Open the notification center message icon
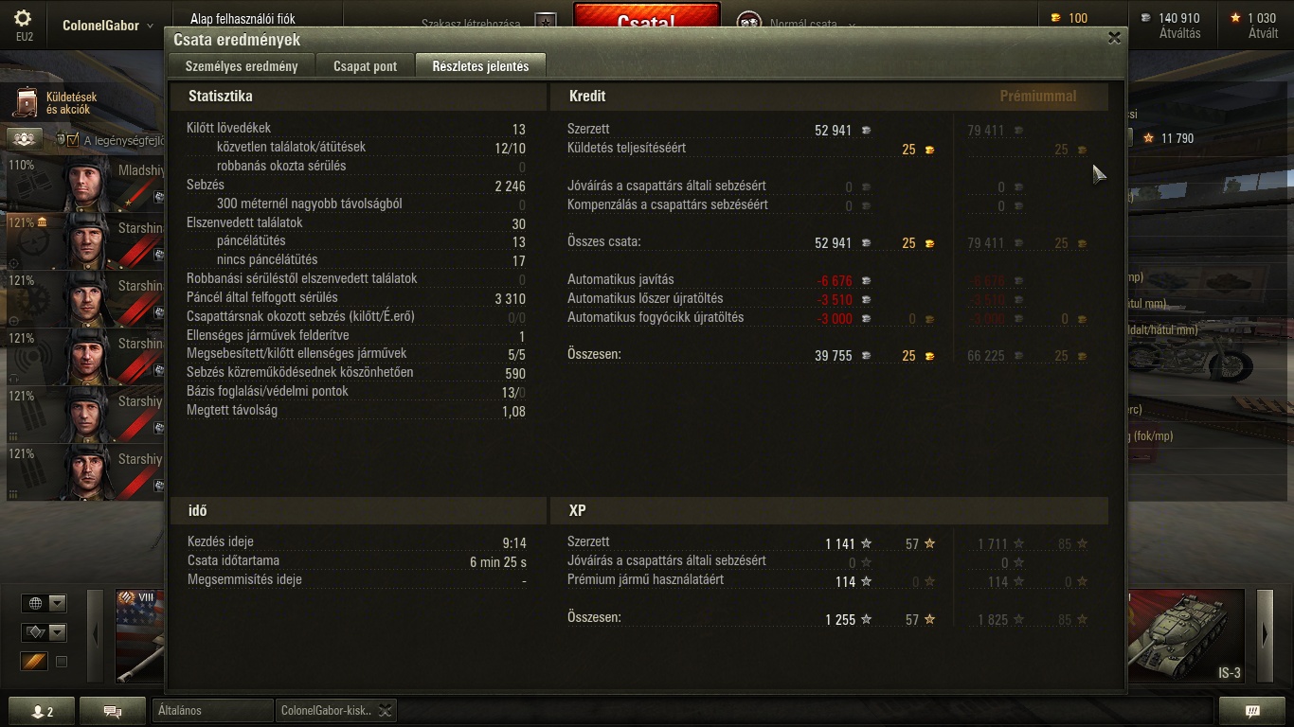The height and width of the screenshot is (727, 1294). [1252, 711]
